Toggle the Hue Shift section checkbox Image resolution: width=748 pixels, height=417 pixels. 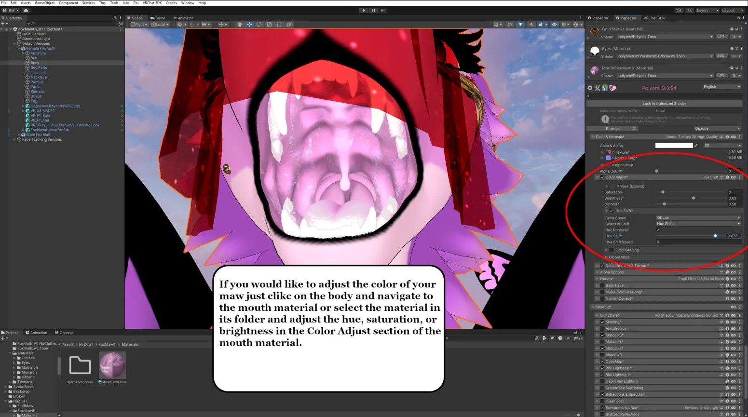612,211
